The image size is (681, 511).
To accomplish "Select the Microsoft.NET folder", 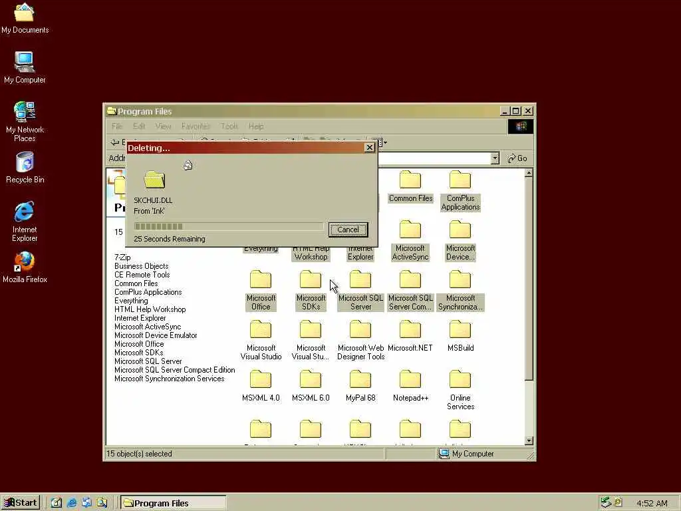I will [410, 336].
